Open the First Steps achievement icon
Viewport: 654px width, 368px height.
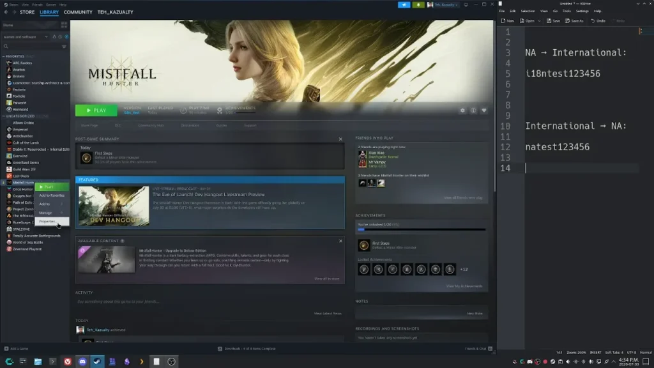coord(363,245)
